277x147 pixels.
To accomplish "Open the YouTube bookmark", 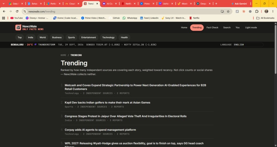I will coord(16,18).
